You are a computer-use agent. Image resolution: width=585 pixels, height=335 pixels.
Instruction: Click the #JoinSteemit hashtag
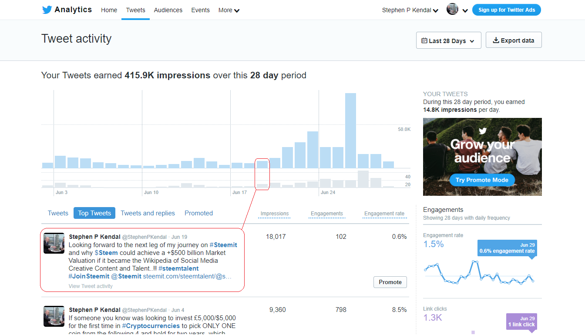pos(89,276)
